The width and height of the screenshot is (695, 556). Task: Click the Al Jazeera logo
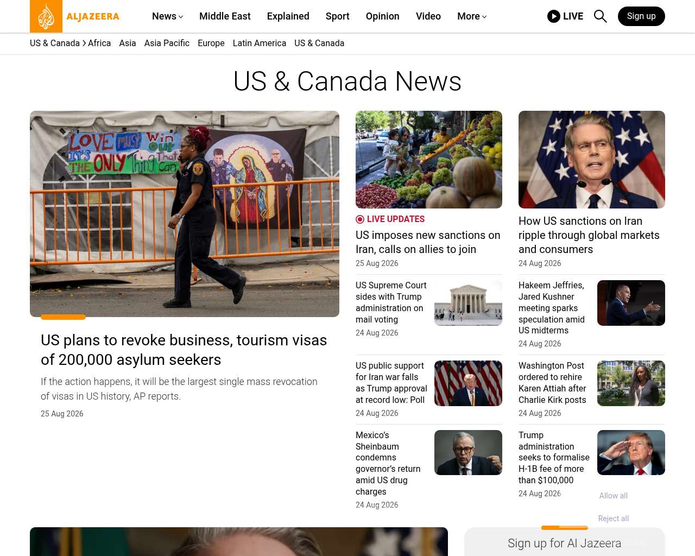75,16
